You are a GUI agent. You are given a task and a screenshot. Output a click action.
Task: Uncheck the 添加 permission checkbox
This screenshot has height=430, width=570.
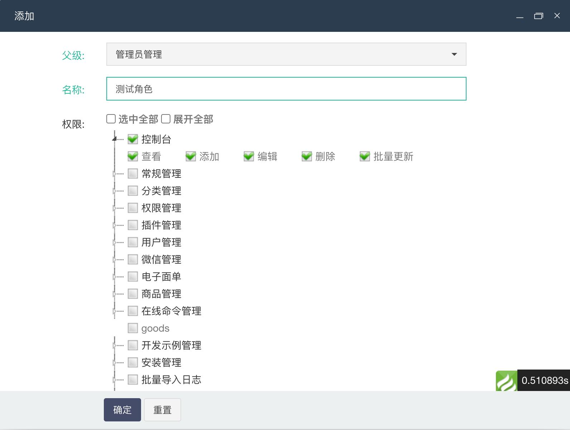click(191, 156)
